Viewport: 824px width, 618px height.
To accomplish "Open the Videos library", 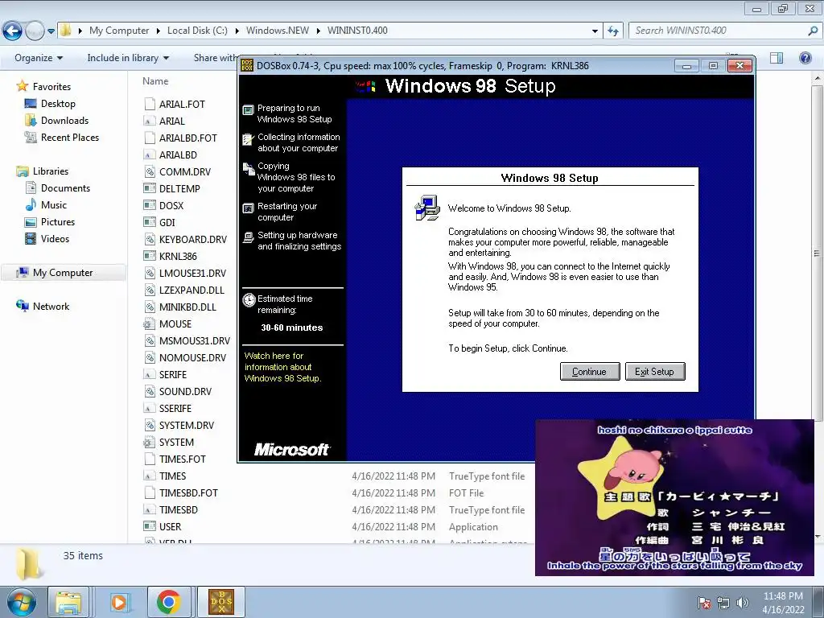I will pyautogui.click(x=55, y=238).
